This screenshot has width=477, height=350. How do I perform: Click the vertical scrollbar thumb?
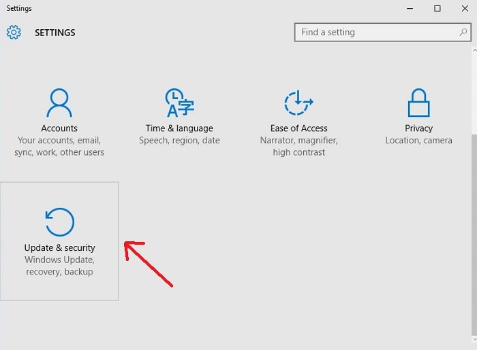click(x=474, y=234)
